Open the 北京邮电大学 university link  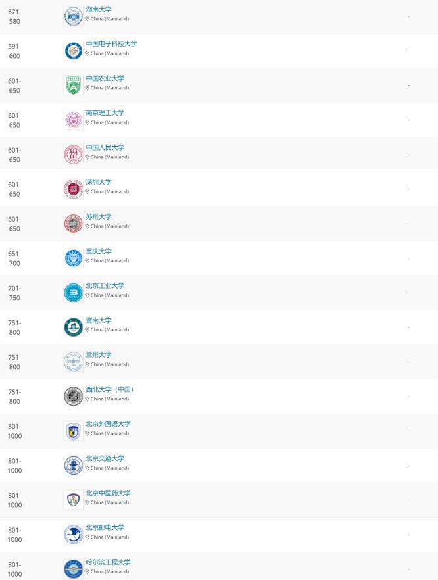pyautogui.click(x=105, y=527)
